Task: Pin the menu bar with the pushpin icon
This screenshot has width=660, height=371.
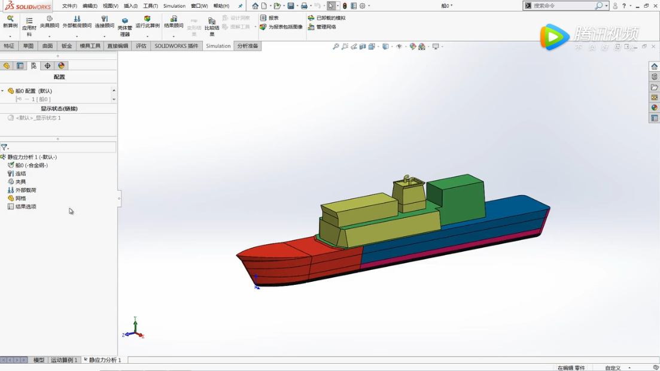Action: [x=241, y=6]
